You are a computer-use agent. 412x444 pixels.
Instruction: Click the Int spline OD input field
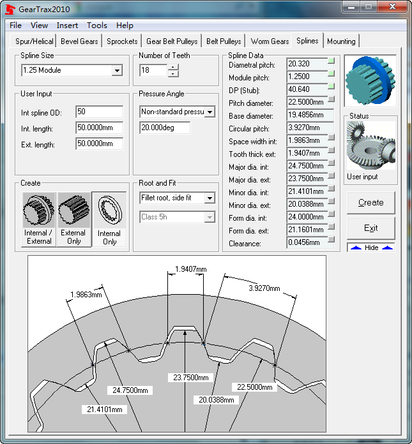99,112
